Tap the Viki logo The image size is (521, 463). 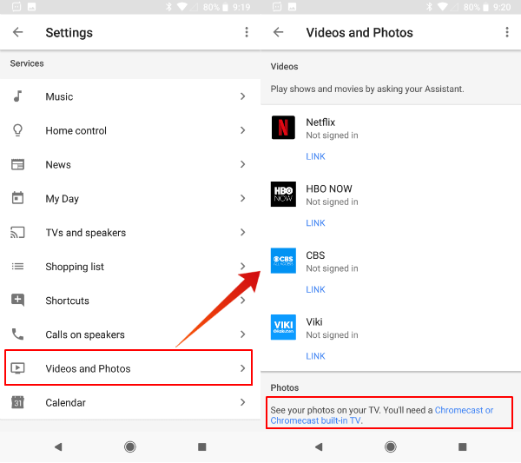283,327
